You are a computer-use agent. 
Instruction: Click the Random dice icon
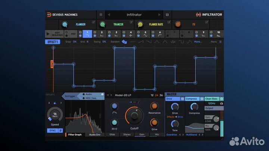[124, 42]
